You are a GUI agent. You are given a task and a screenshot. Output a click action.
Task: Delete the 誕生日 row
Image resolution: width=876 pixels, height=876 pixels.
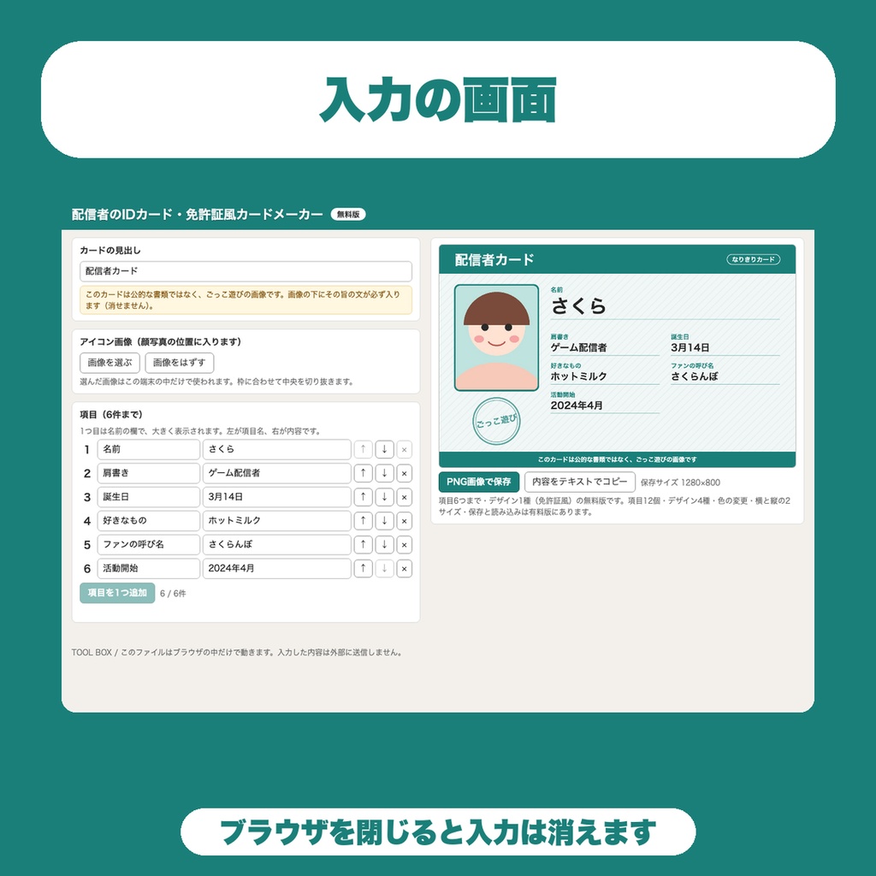(x=405, y=497)
